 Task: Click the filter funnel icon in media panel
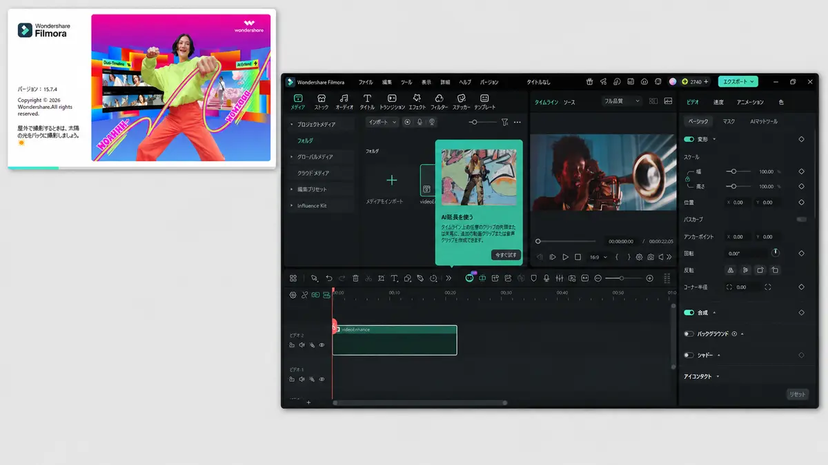(504, 122)
